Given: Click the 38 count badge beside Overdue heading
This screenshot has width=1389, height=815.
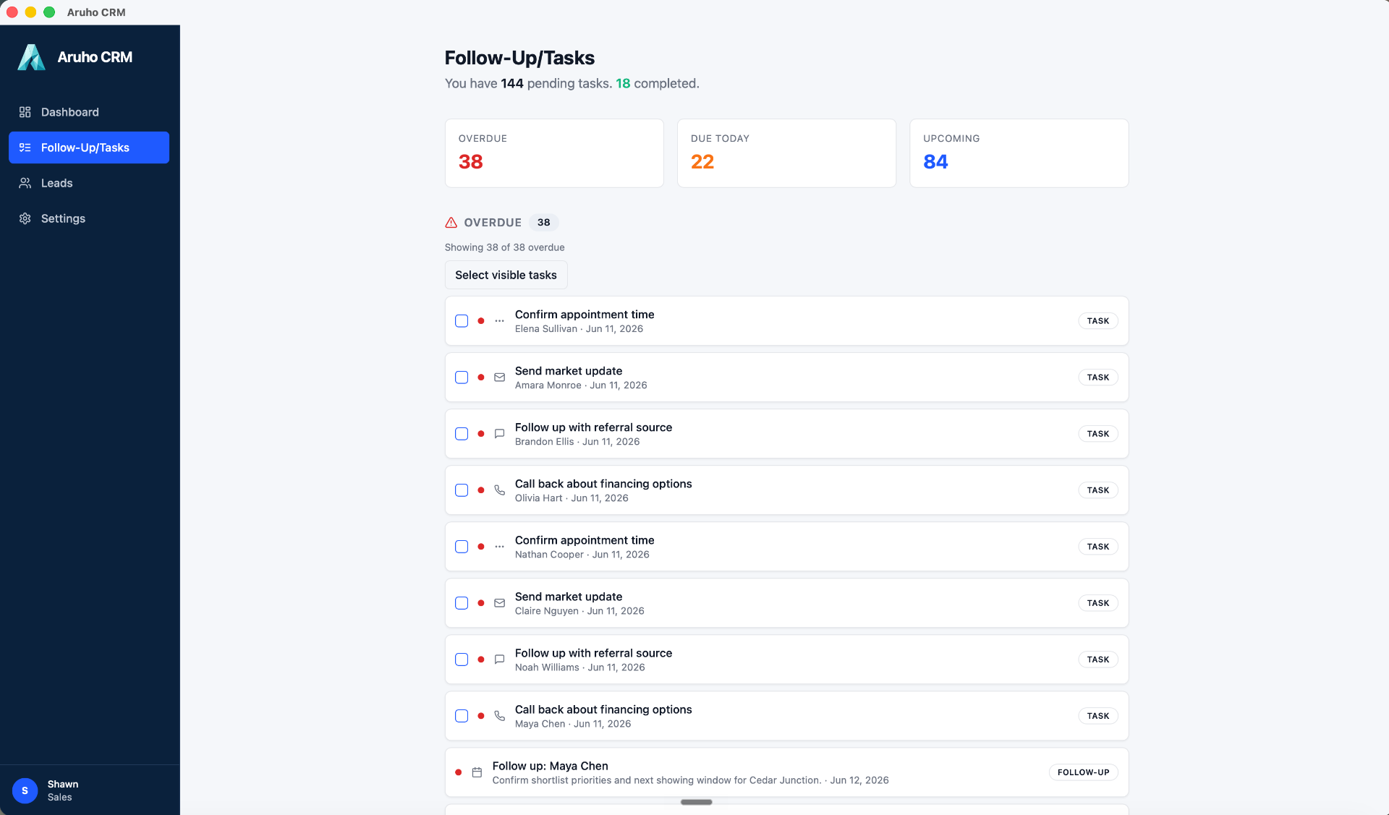Looking at the screenshot, I should [x=543, y=223].
